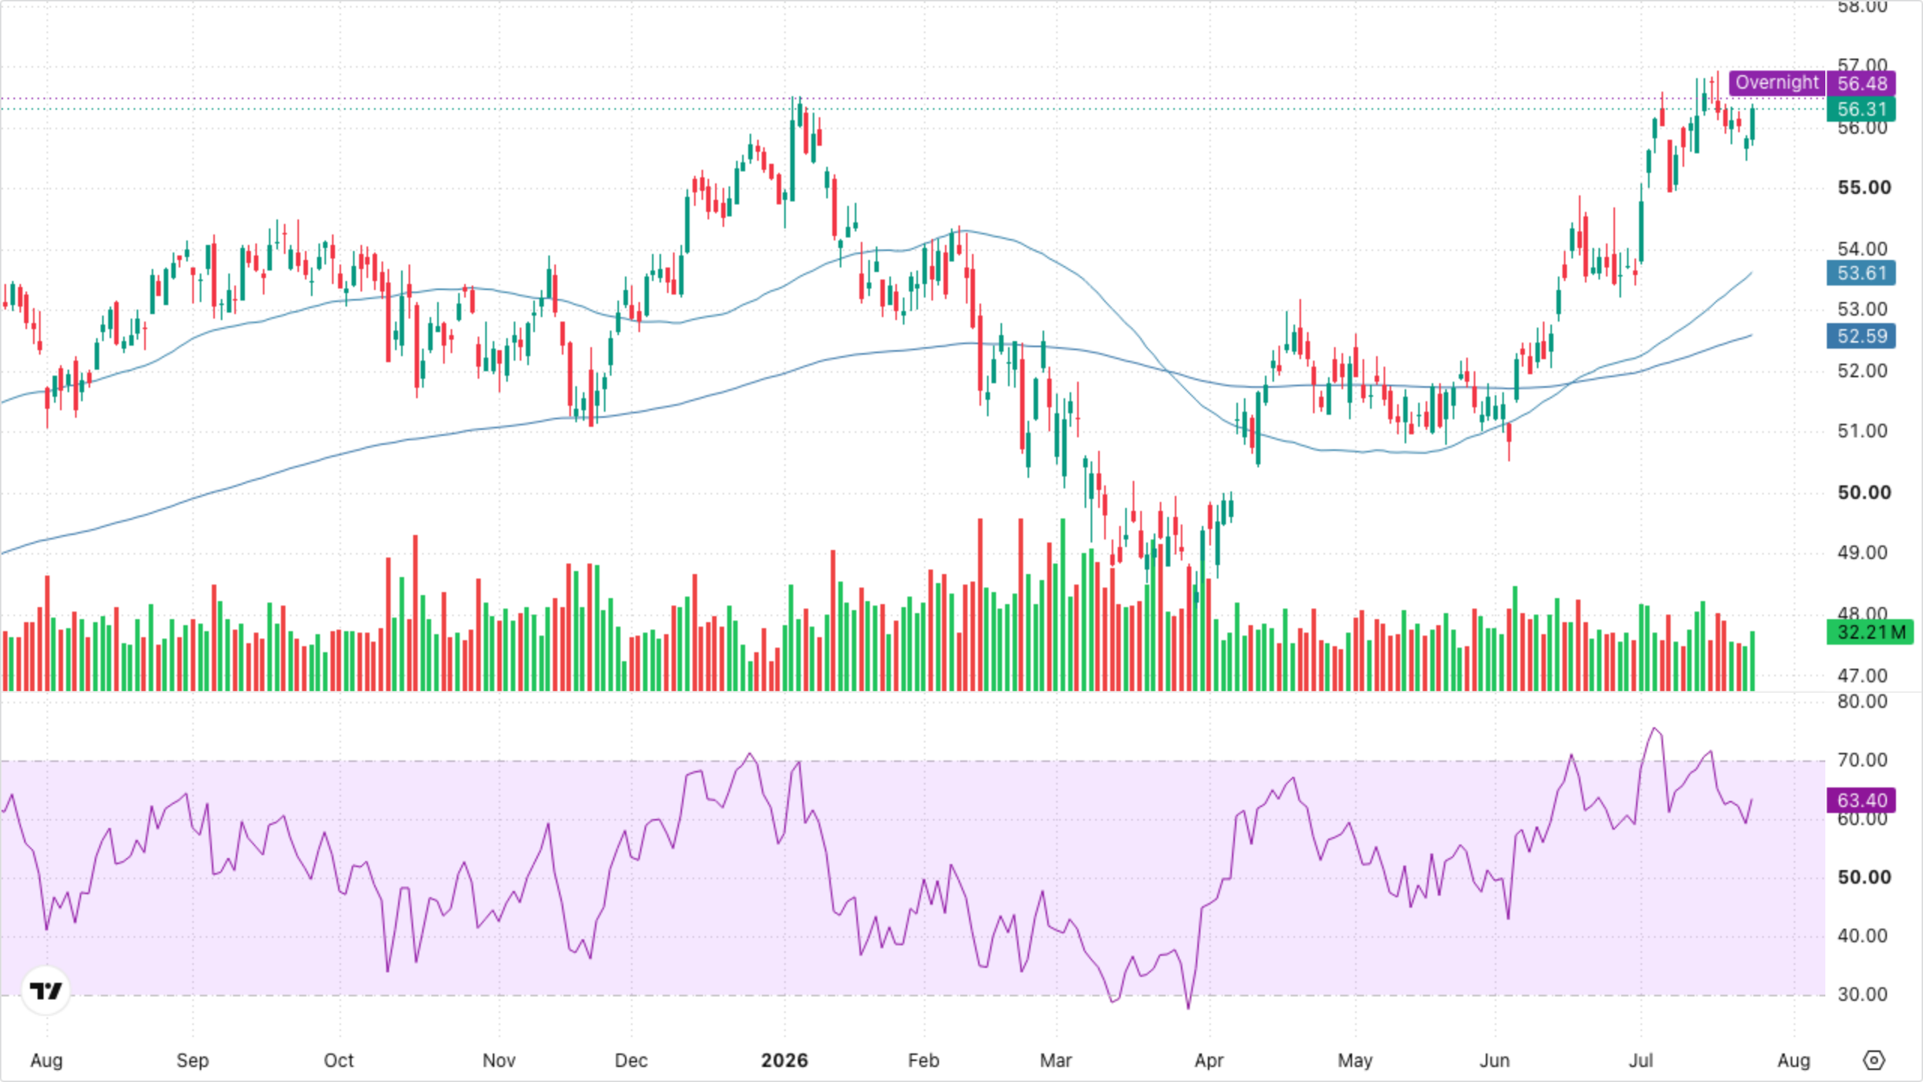This screenshot has width=1923, height=1082.
Task: Click the May time axis label
Action: pos(1355,1060)
